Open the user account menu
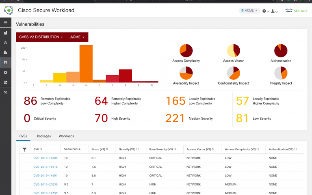 (x=274, y=11)
